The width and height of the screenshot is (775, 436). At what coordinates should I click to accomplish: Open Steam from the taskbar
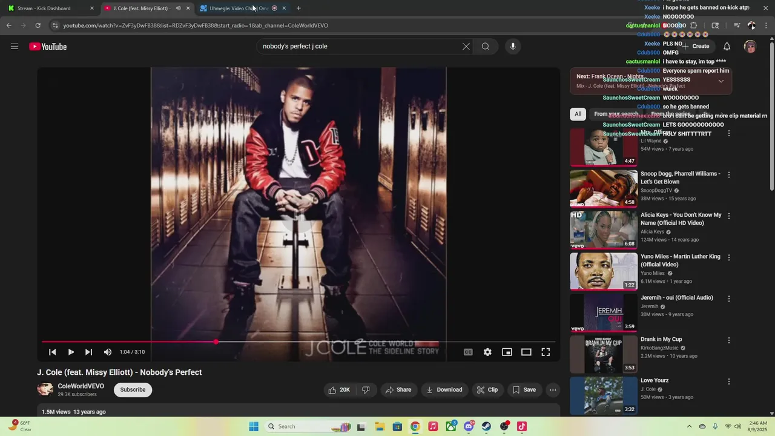point(486,426)
